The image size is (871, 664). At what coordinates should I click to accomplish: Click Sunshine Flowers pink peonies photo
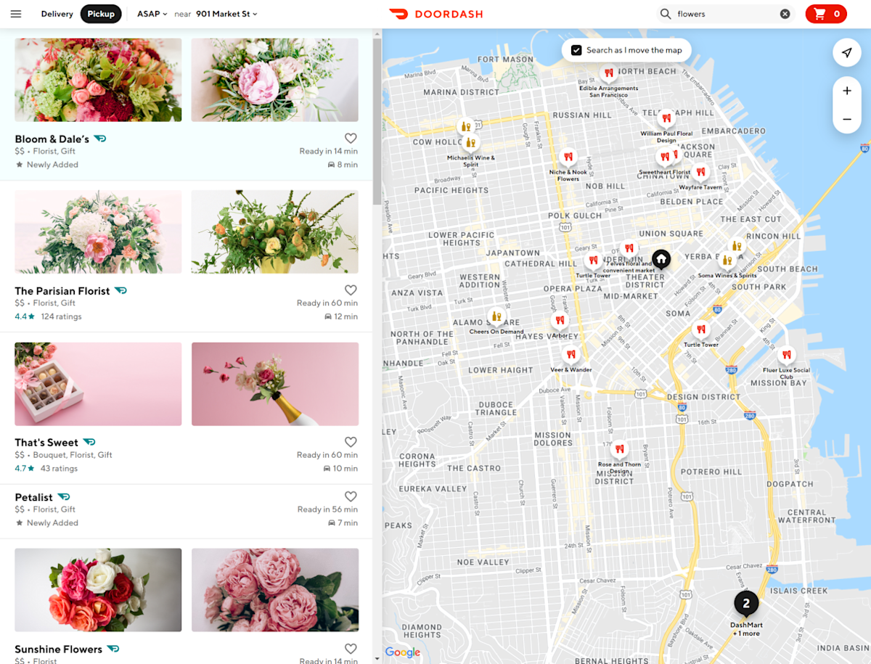[x=275, y=589]
